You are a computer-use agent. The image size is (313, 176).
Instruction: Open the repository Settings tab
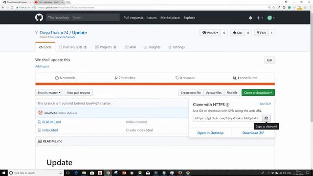tap(177, 47)
